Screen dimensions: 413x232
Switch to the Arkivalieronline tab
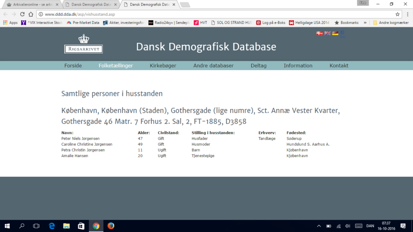[x=30, y=4]
